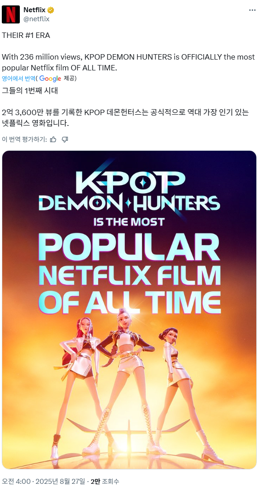Click the Netflix profile avatar logo
The image size is (259, 487).
[x=11, y=14]
